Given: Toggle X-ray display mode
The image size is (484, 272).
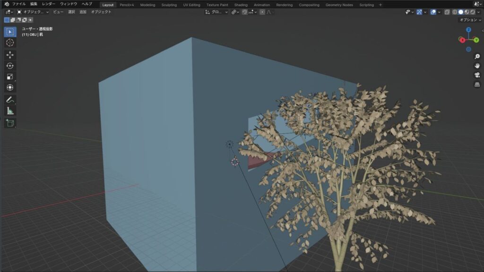Looking at the screenshot, I should pyautogui.click(x=447, y=12).
